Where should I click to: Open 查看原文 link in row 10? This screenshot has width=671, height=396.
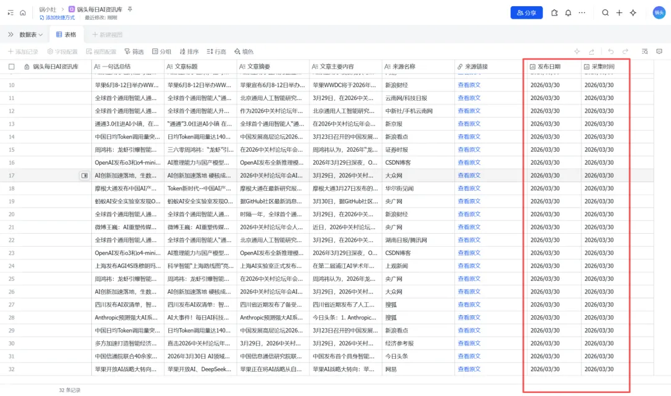point(469,85)
